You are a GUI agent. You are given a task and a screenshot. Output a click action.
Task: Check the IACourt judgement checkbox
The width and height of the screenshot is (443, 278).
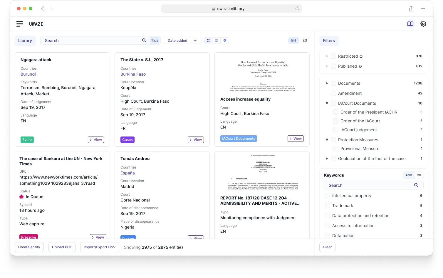(336, 129)
